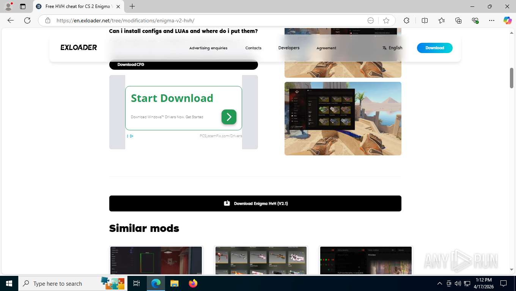The image size is (516, 291).
Task: Select the Free HVH cheat tab
Action: (78, 6)
